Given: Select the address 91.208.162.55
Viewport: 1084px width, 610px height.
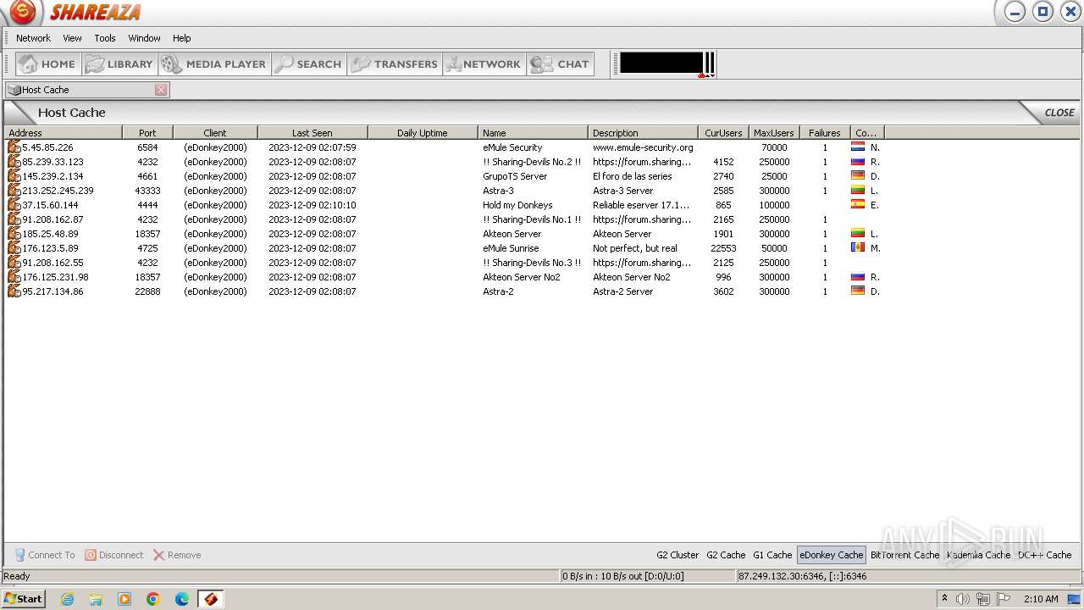Looking at the screenshot, I should point(53,263).
